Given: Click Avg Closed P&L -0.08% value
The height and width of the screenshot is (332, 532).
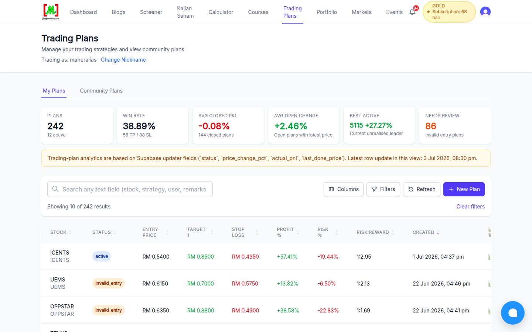Looking at the screenshot, I should pyautogui.click(x=214, y=126).
